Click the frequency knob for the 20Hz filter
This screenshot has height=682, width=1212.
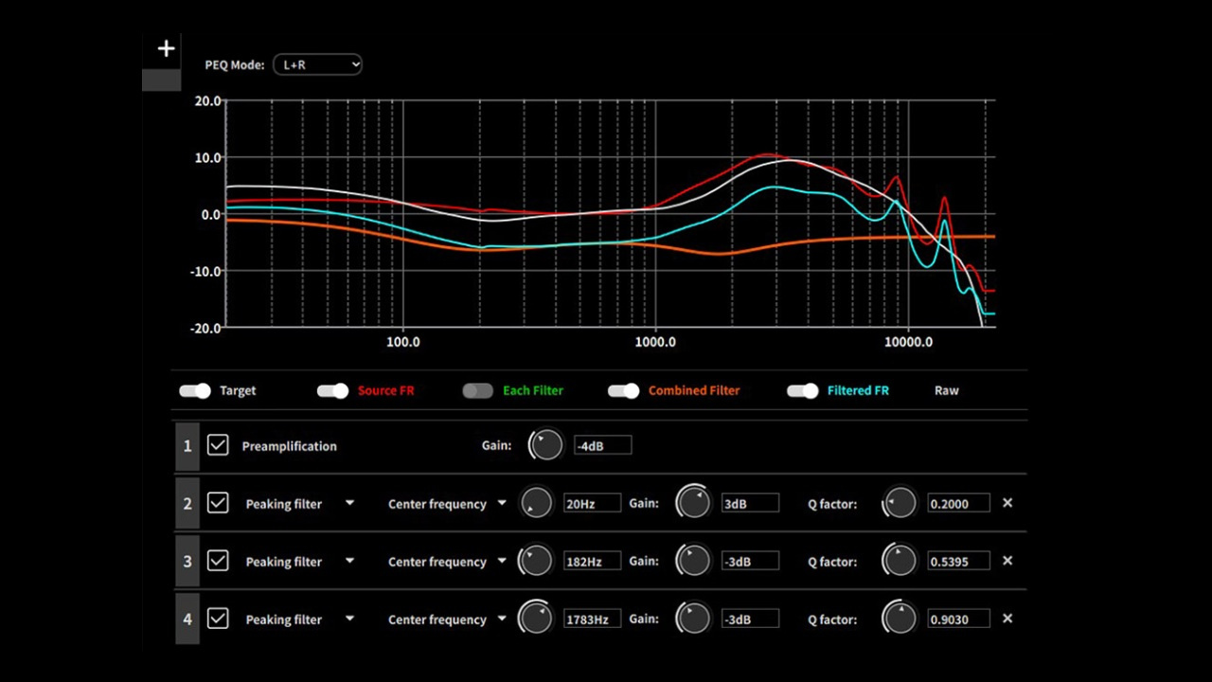click(x=536, y=503)
